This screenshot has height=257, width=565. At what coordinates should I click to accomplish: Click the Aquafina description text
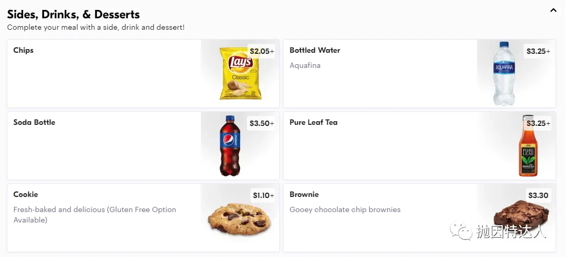[x=305, y=65]
